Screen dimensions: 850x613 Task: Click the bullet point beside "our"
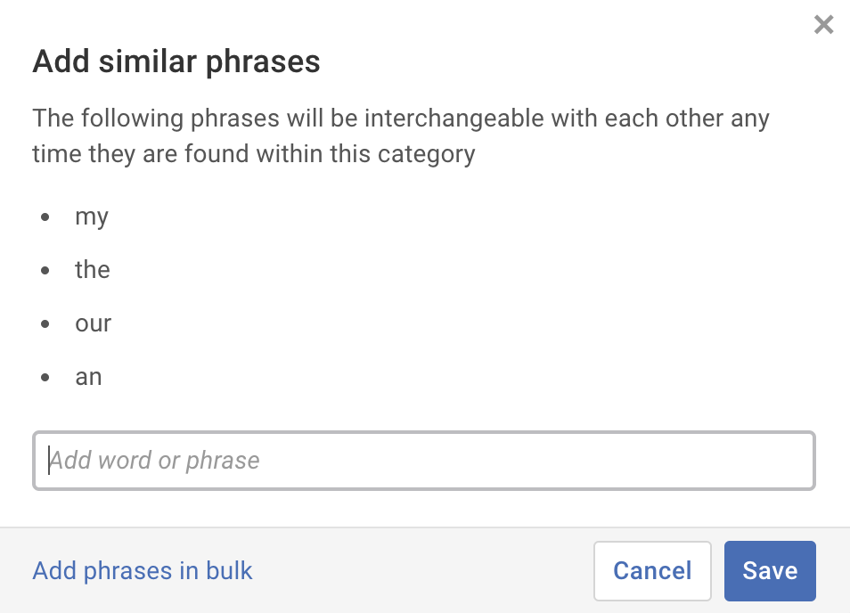click(45, 323)
